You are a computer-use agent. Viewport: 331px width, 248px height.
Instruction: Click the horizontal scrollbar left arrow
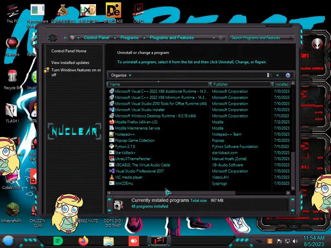(x=109, y=193)
